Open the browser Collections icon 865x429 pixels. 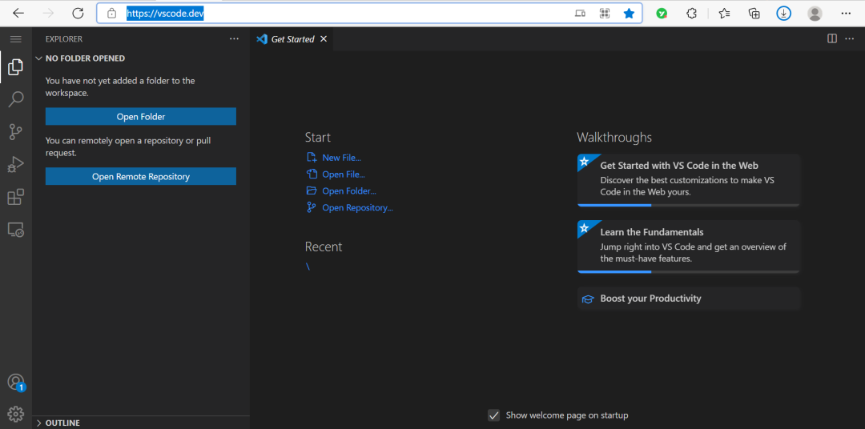(754, 14)
